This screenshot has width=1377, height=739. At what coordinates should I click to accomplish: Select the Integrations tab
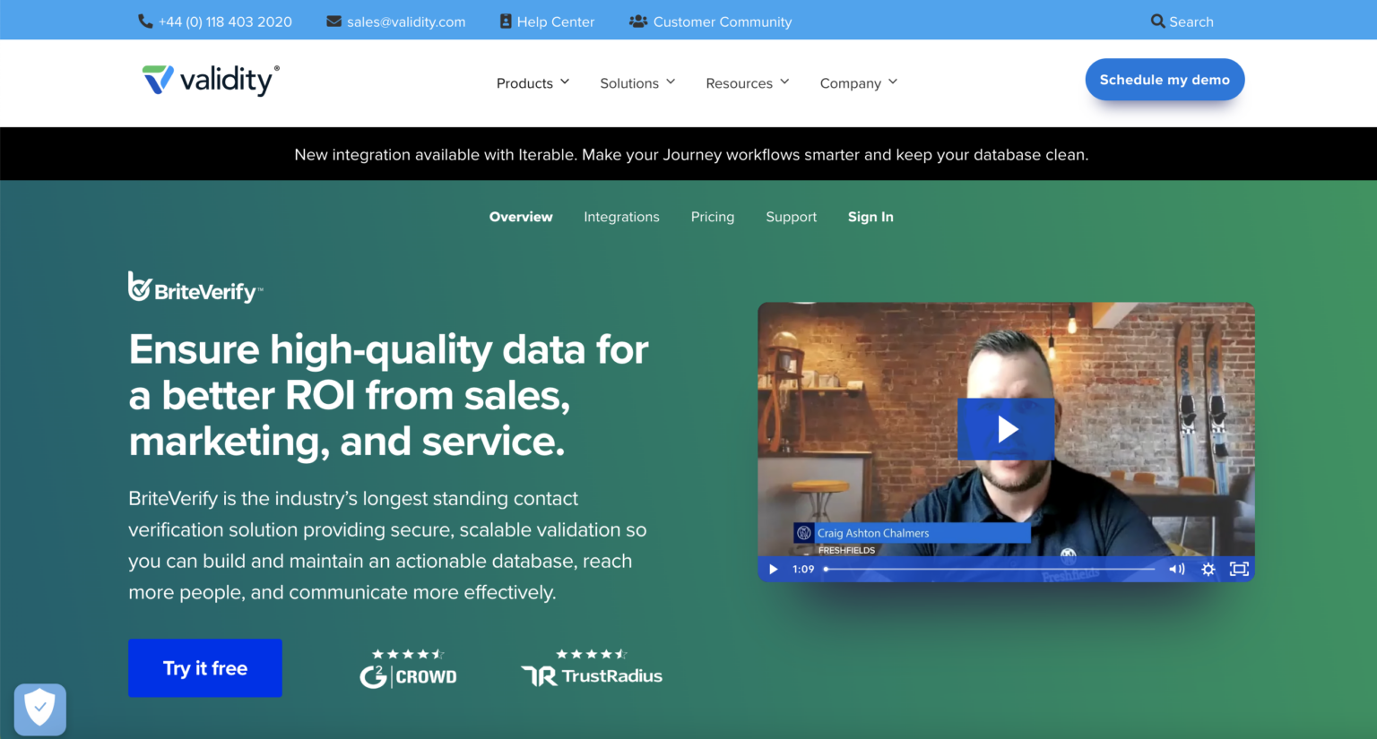coord(621,217)
